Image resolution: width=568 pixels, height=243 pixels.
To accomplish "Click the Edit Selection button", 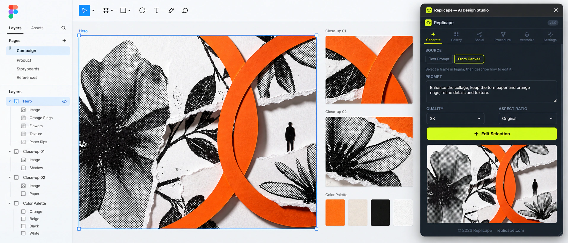I will (x=492, y=134).
